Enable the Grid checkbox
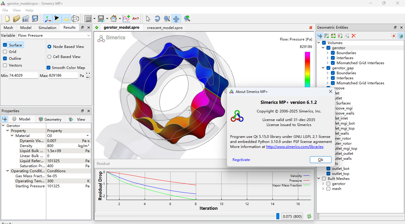This screenshot has height=224, width=405. coord(5,51)
